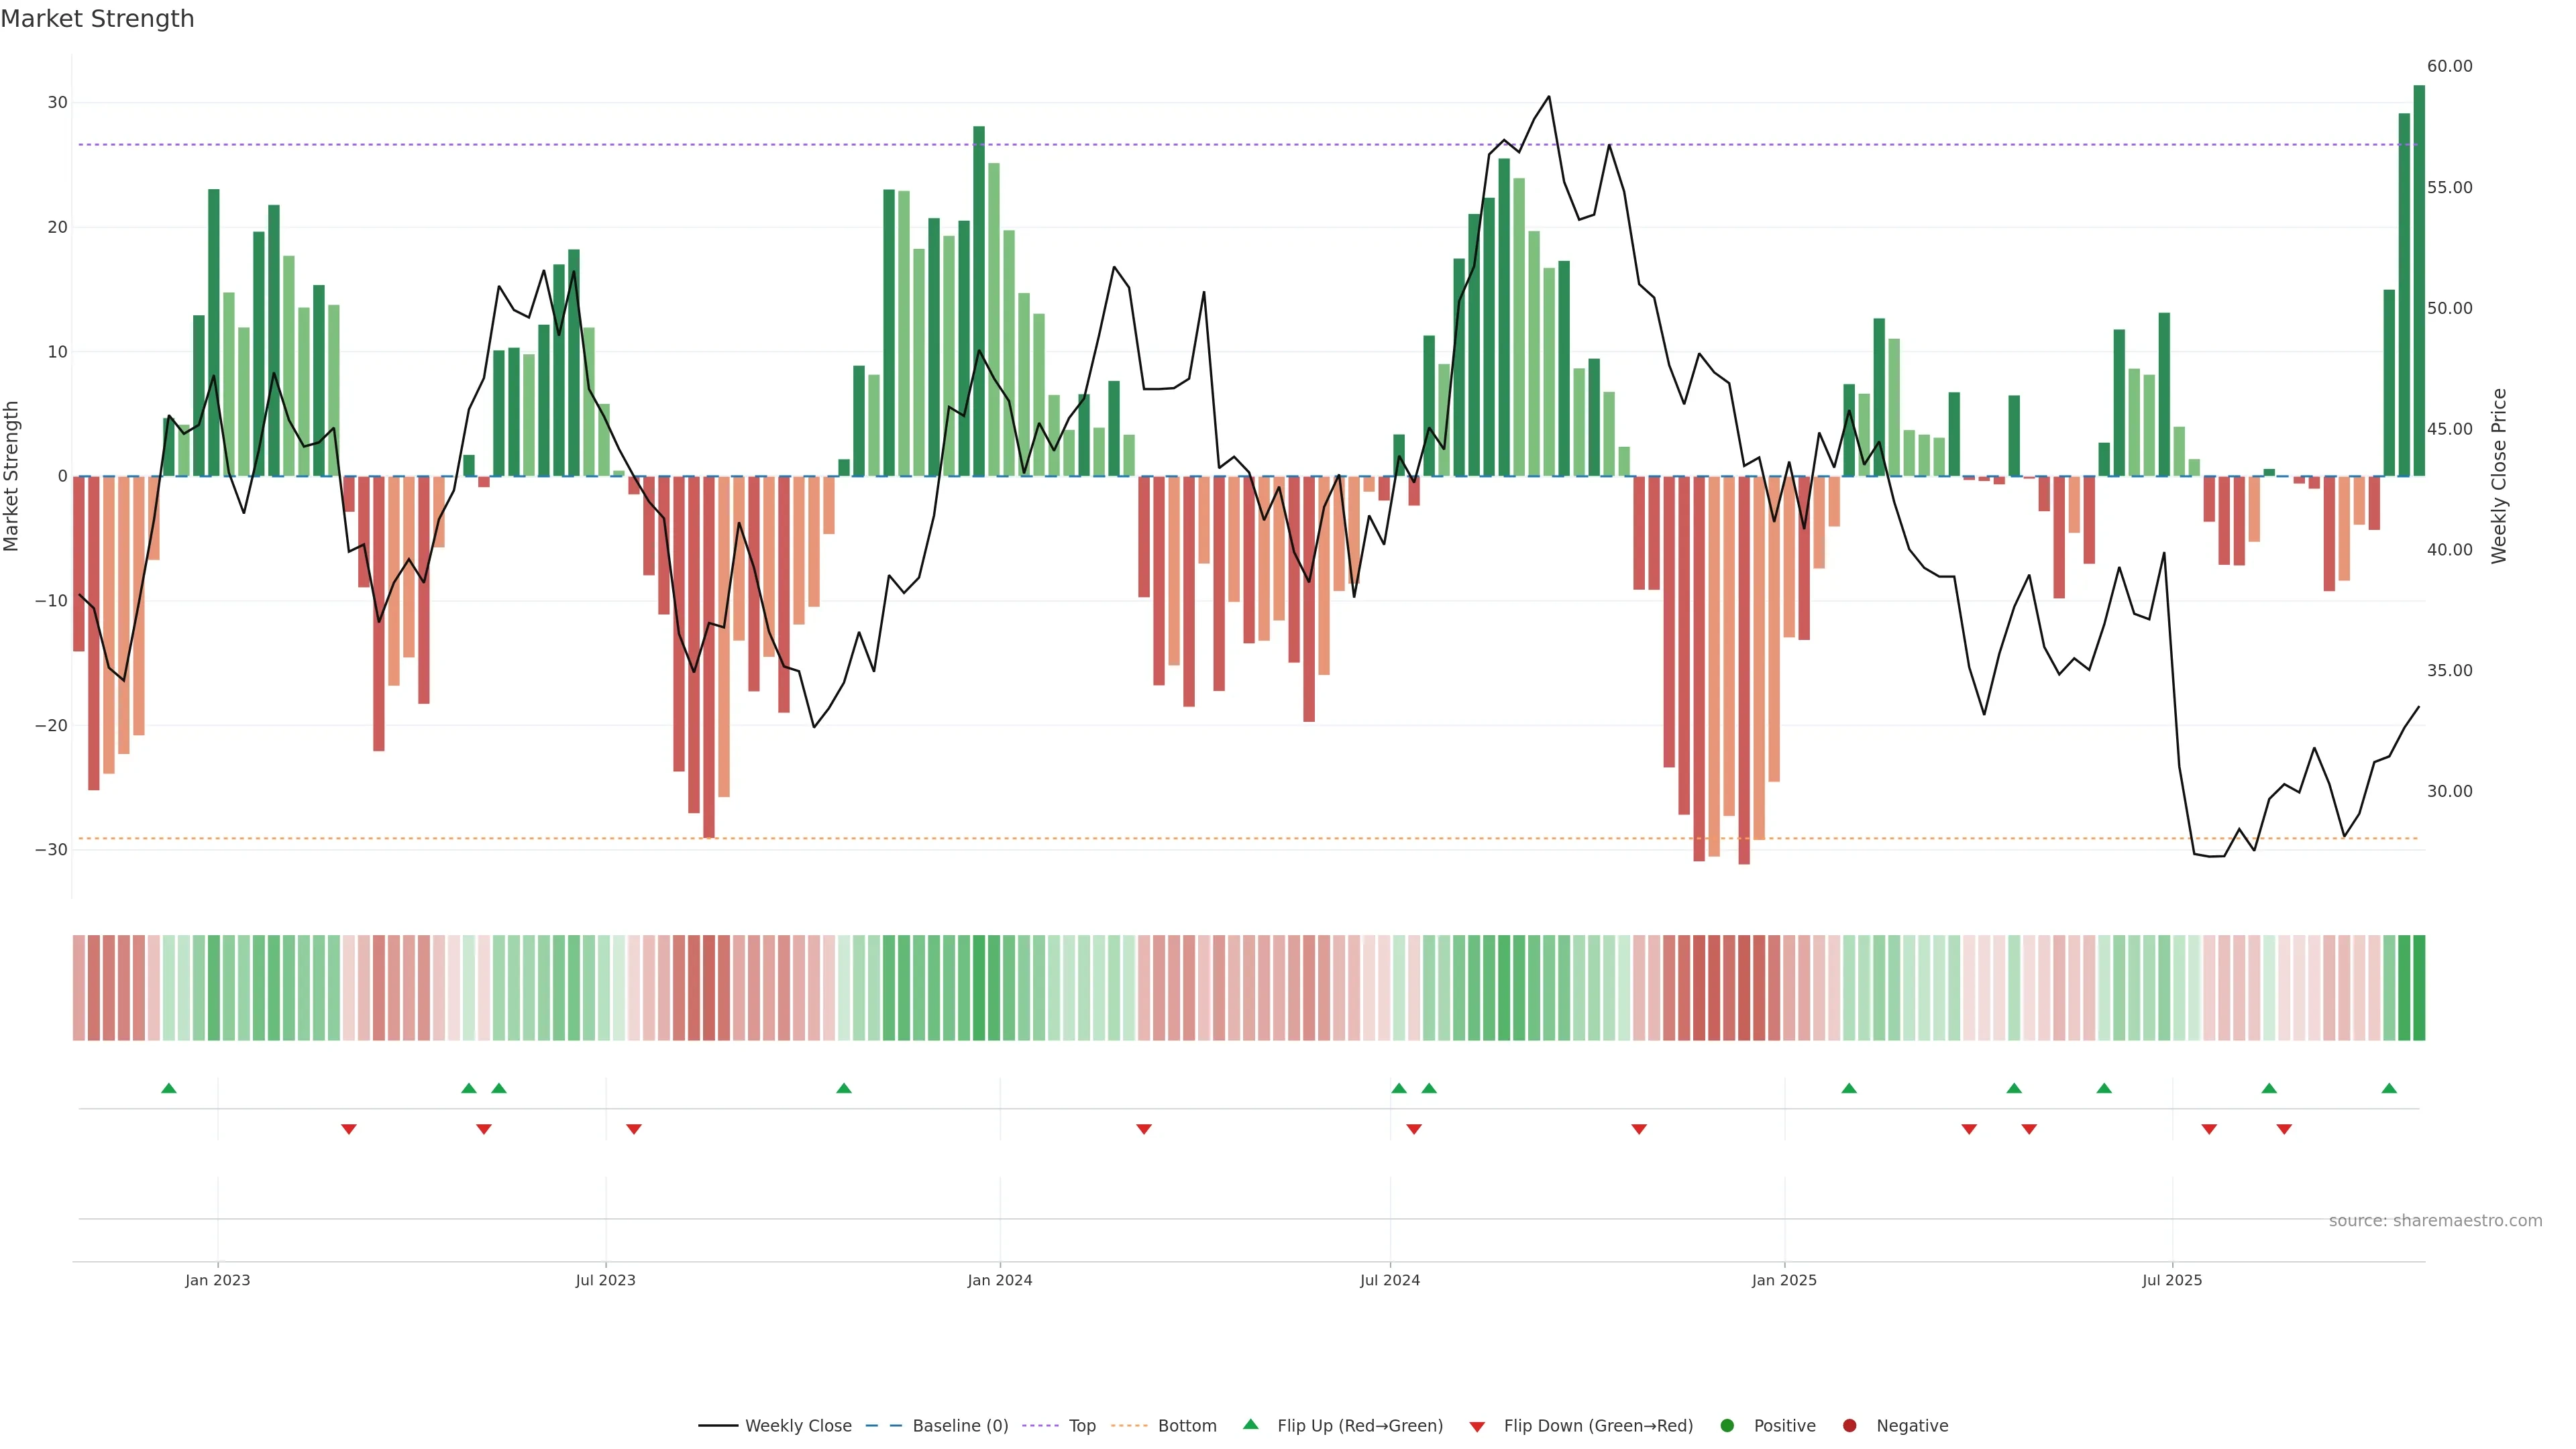Click the Positive green circle legend icon
This screenshot has width=2576, height=1449.
[1727, 1425]
